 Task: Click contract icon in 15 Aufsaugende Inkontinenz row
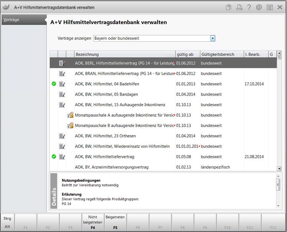[62, 105]
